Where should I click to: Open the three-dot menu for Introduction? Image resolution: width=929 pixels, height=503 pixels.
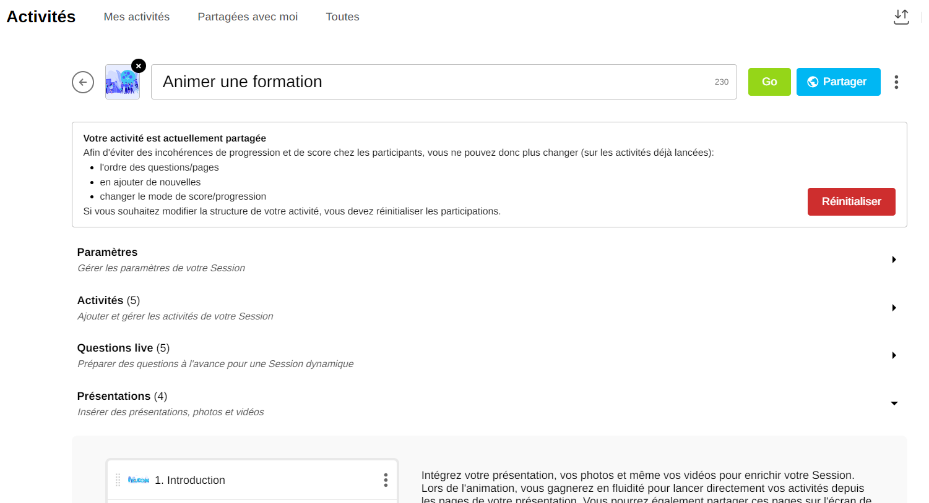tap(386, 480)
